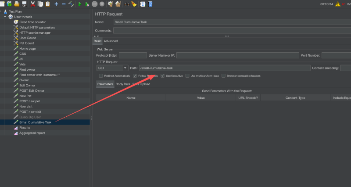Tick the Use multipart/form-data checkbox
This screenshot has width=351, height=187.
point(187,76)
